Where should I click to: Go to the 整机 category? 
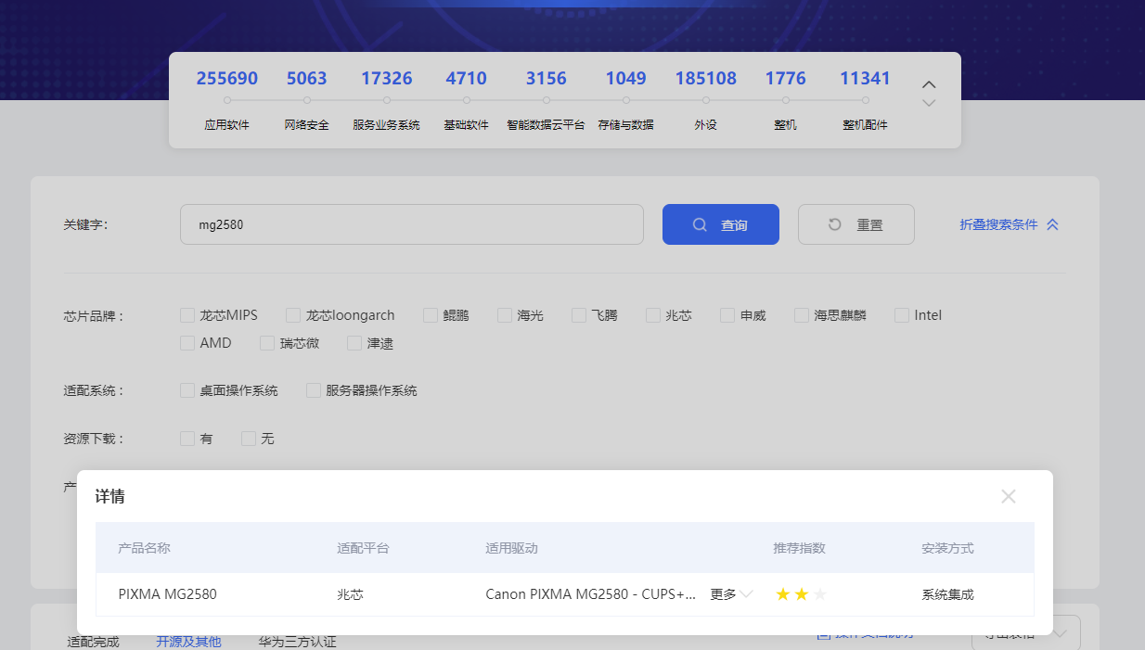[786, 124]
